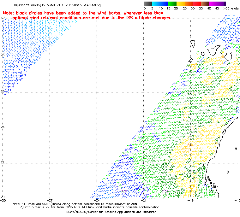
Task: Click the El Hierro island outline
Action: point(190,61)
